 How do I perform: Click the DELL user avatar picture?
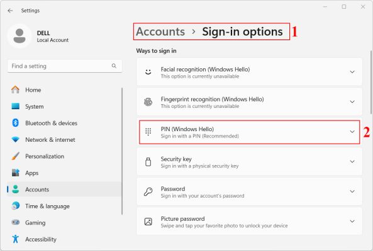(x=19, y=36)
